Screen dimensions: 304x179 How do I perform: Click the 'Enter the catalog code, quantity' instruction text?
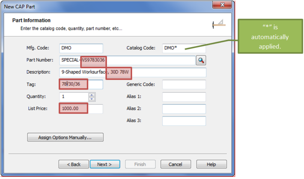coord(71,29)
